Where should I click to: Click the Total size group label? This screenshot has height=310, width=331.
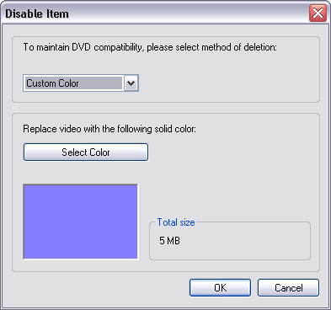176,222
